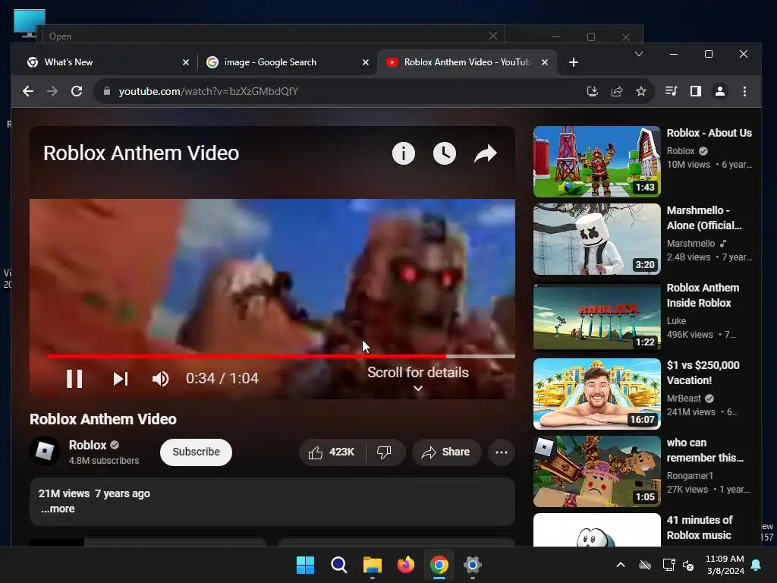
Task: Pause the Roblox Anthem video
Action: 74,379
